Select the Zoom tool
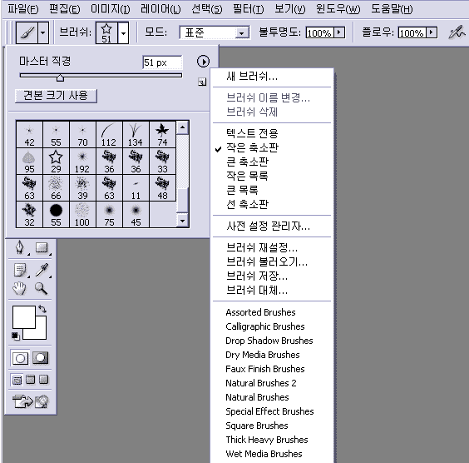 click(41, 289)
